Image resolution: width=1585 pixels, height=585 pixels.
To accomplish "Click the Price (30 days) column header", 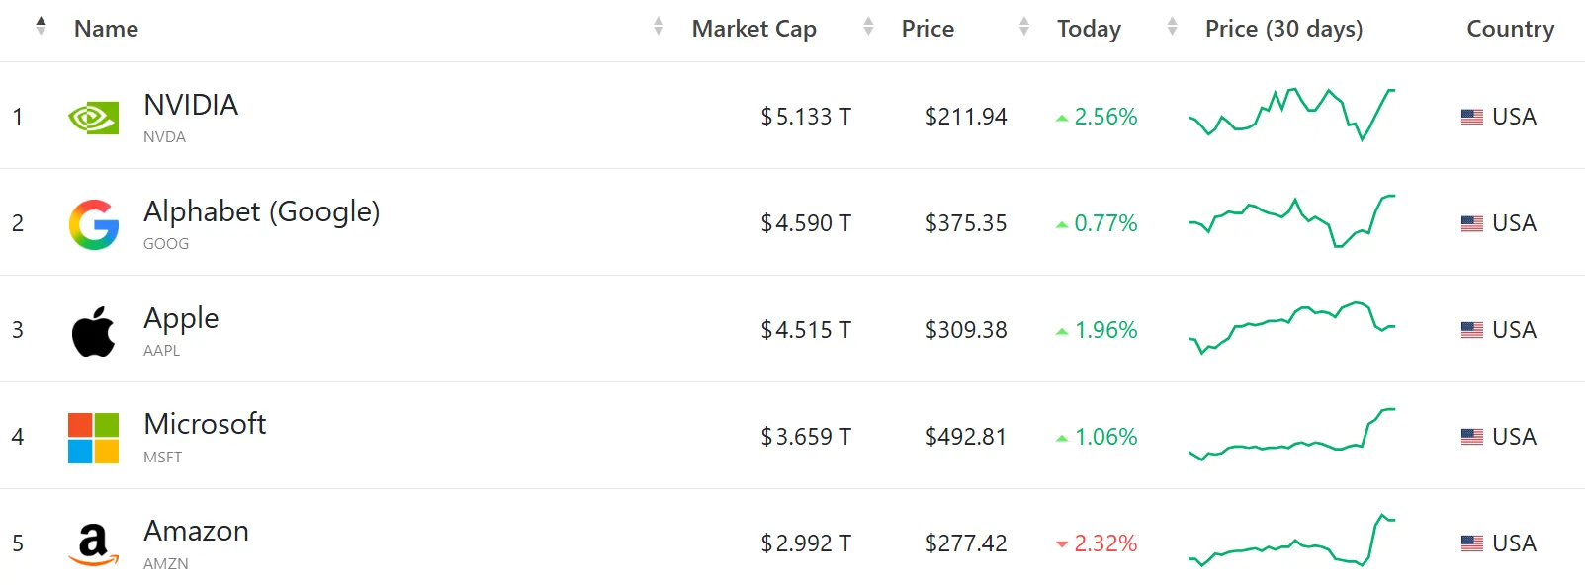I will click(1283, 29).
